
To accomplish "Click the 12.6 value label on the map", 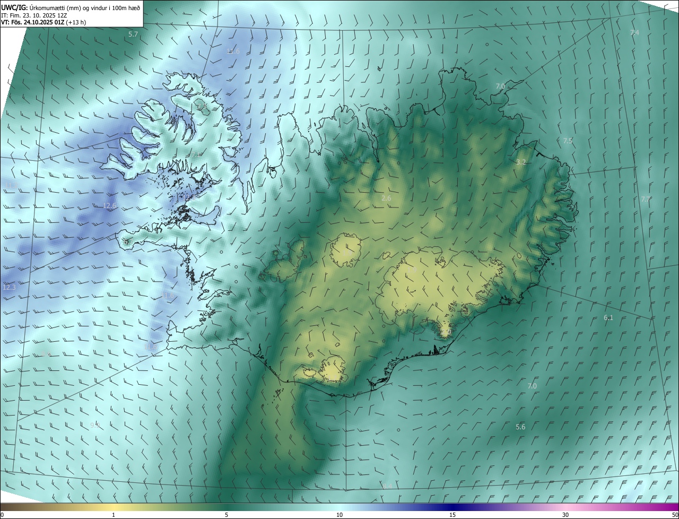I will (x=109, y=205).
